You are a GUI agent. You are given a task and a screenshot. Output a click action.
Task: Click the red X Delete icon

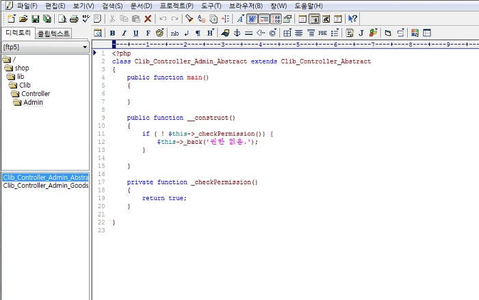(x=148, y=18)
